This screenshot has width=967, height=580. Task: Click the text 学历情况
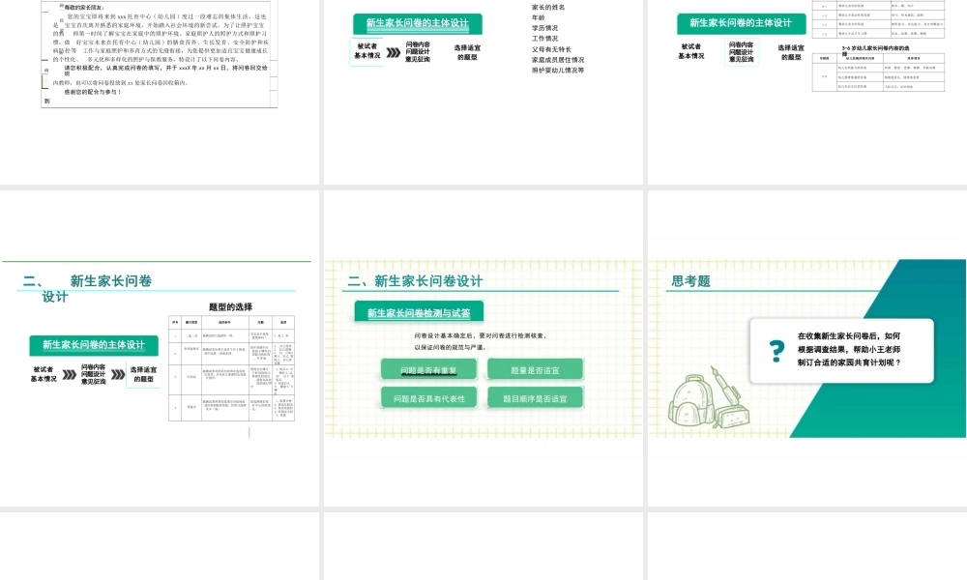pyautogui.click(x=544, y=28)
